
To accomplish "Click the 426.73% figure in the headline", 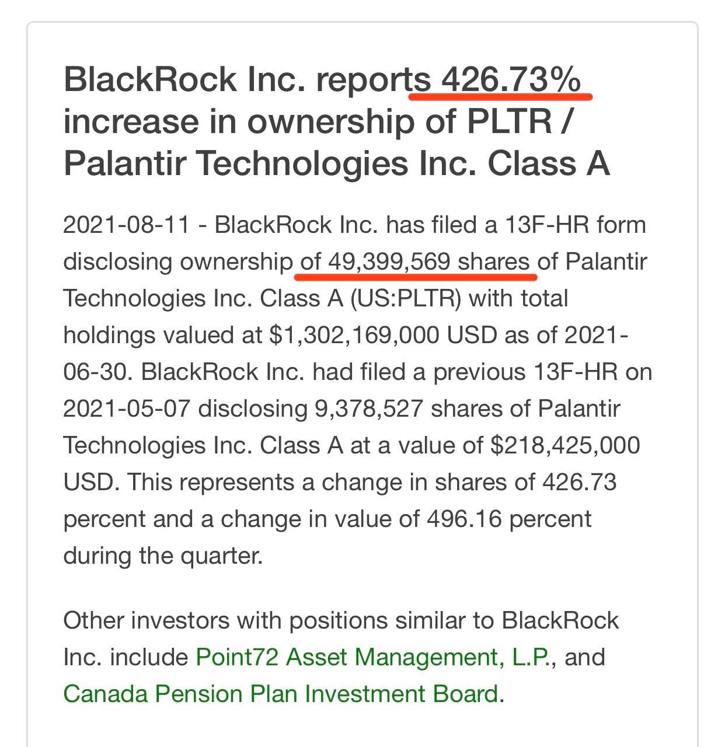I will click(x=510, y=79).
